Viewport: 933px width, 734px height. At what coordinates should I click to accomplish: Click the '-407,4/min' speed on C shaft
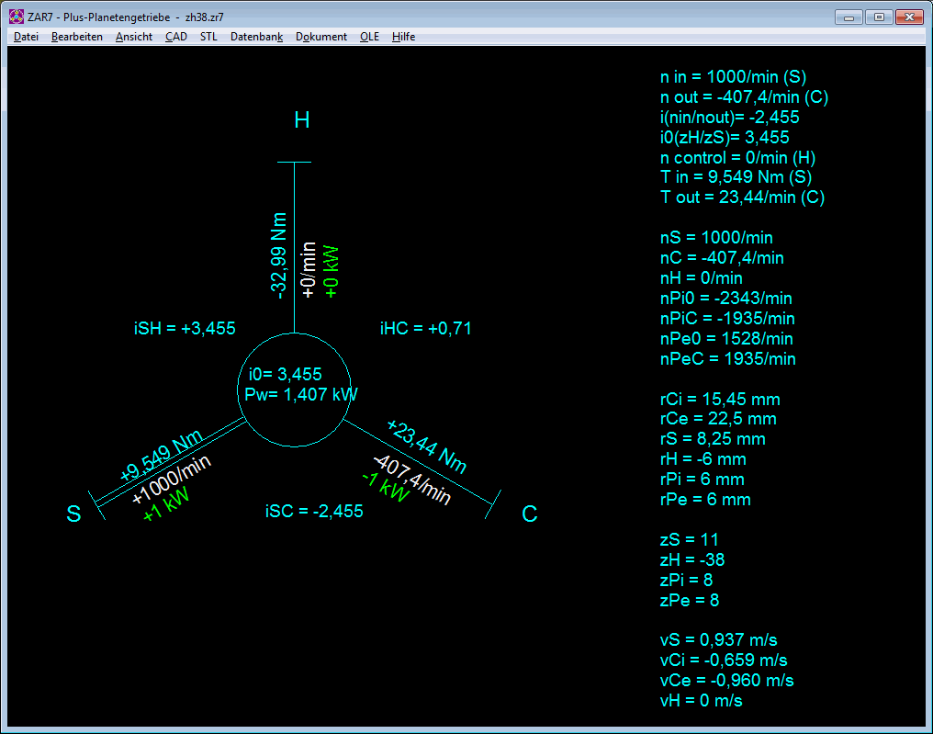click(411, 480)
